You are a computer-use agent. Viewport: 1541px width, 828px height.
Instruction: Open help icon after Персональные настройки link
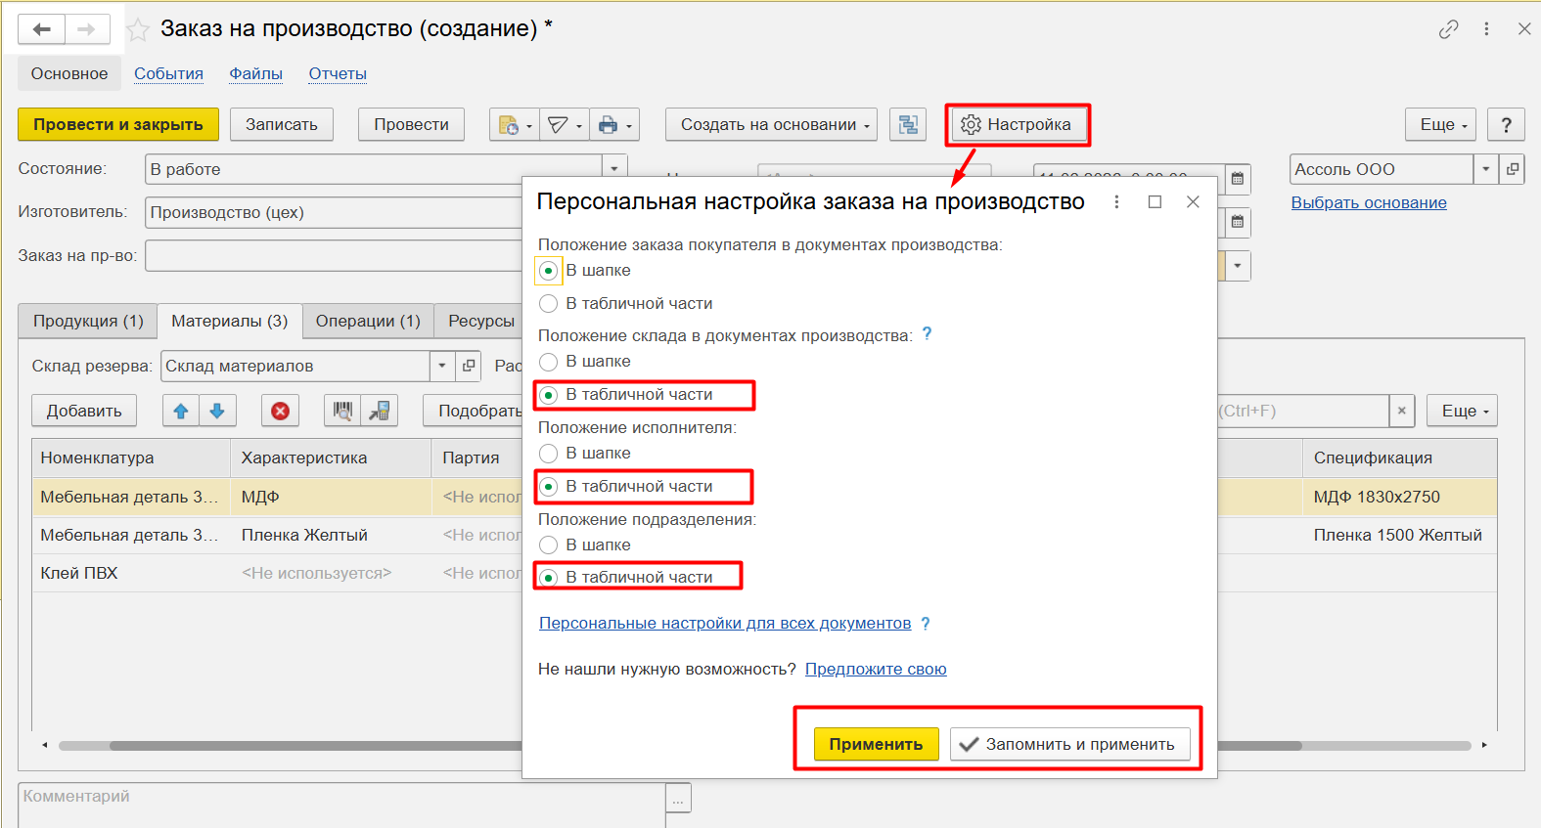click(926, 624)
